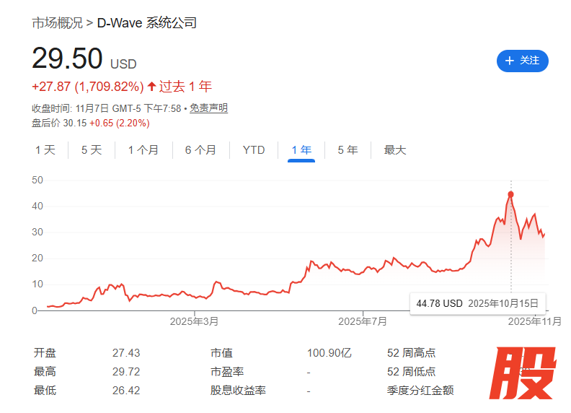Viewport: 571px width, 413px height.
Task: Click the red up arrow beside percentage change
Action: [151, 87]
